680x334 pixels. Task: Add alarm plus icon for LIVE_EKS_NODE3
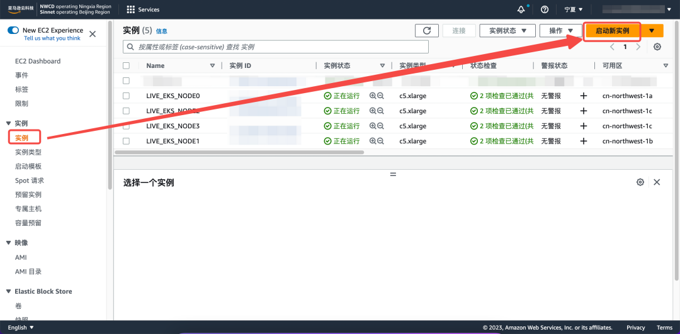tap(584, 126)
